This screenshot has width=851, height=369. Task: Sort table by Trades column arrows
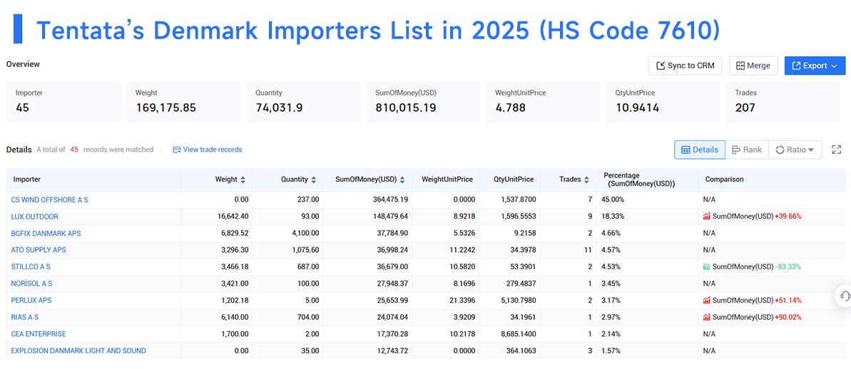(586, 180)
